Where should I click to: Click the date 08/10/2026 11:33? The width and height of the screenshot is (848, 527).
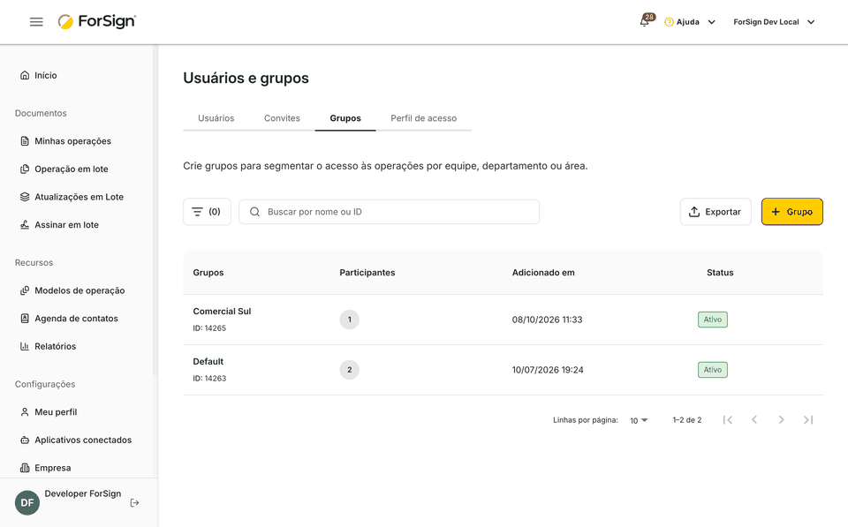(548, 320)
